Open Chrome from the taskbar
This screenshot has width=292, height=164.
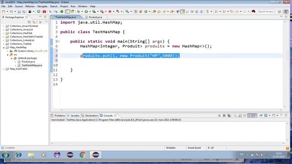(x=83, y=155)
